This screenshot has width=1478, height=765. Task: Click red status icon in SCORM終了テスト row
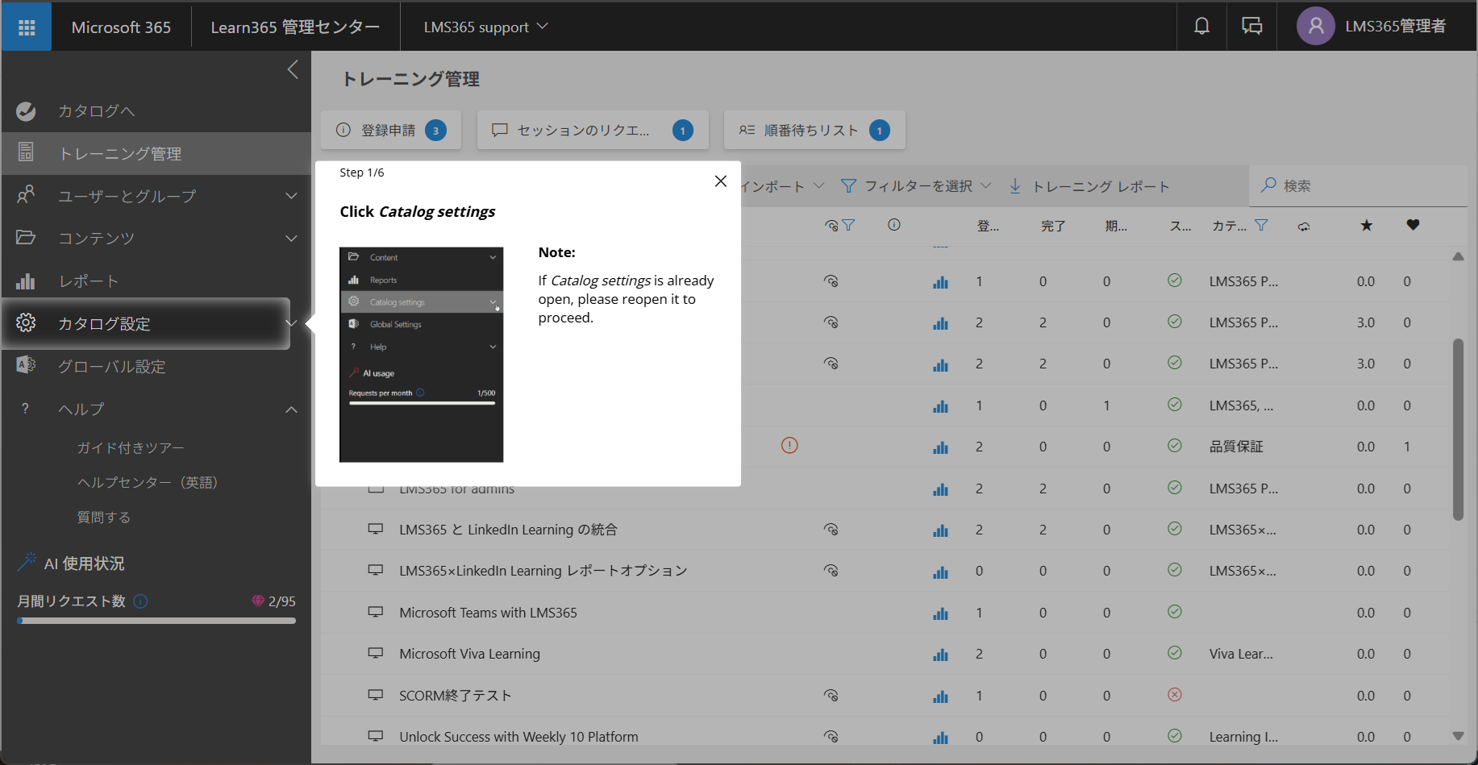click(x=1175, y=694)
